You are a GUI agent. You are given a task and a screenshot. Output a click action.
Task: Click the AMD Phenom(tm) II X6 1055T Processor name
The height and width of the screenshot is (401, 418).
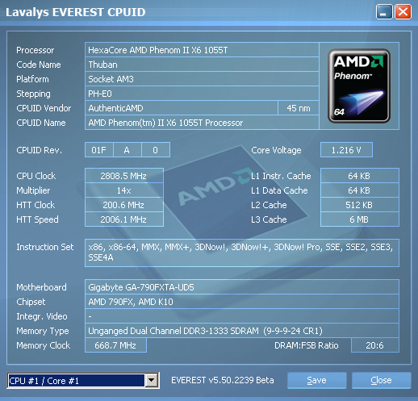click(202, 123)
